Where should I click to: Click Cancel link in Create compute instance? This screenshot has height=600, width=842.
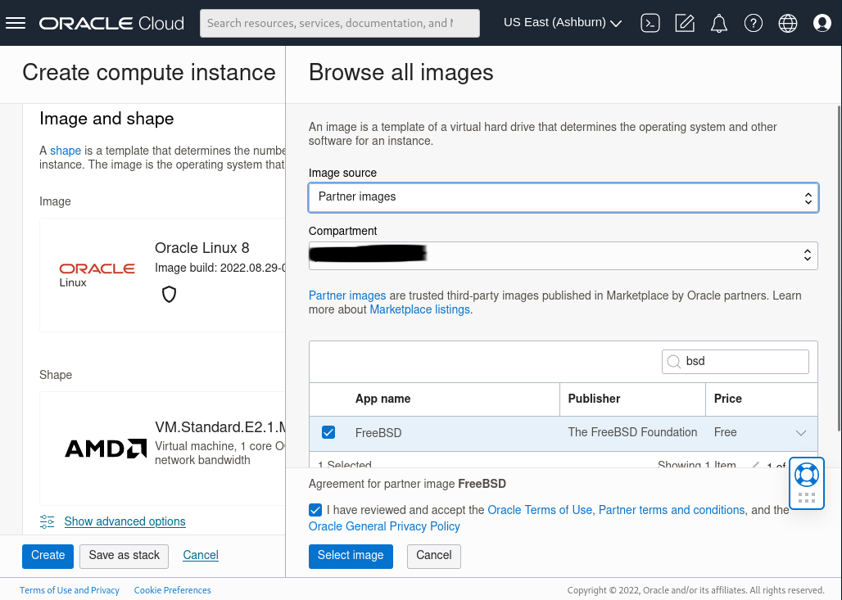coord(201,556)
